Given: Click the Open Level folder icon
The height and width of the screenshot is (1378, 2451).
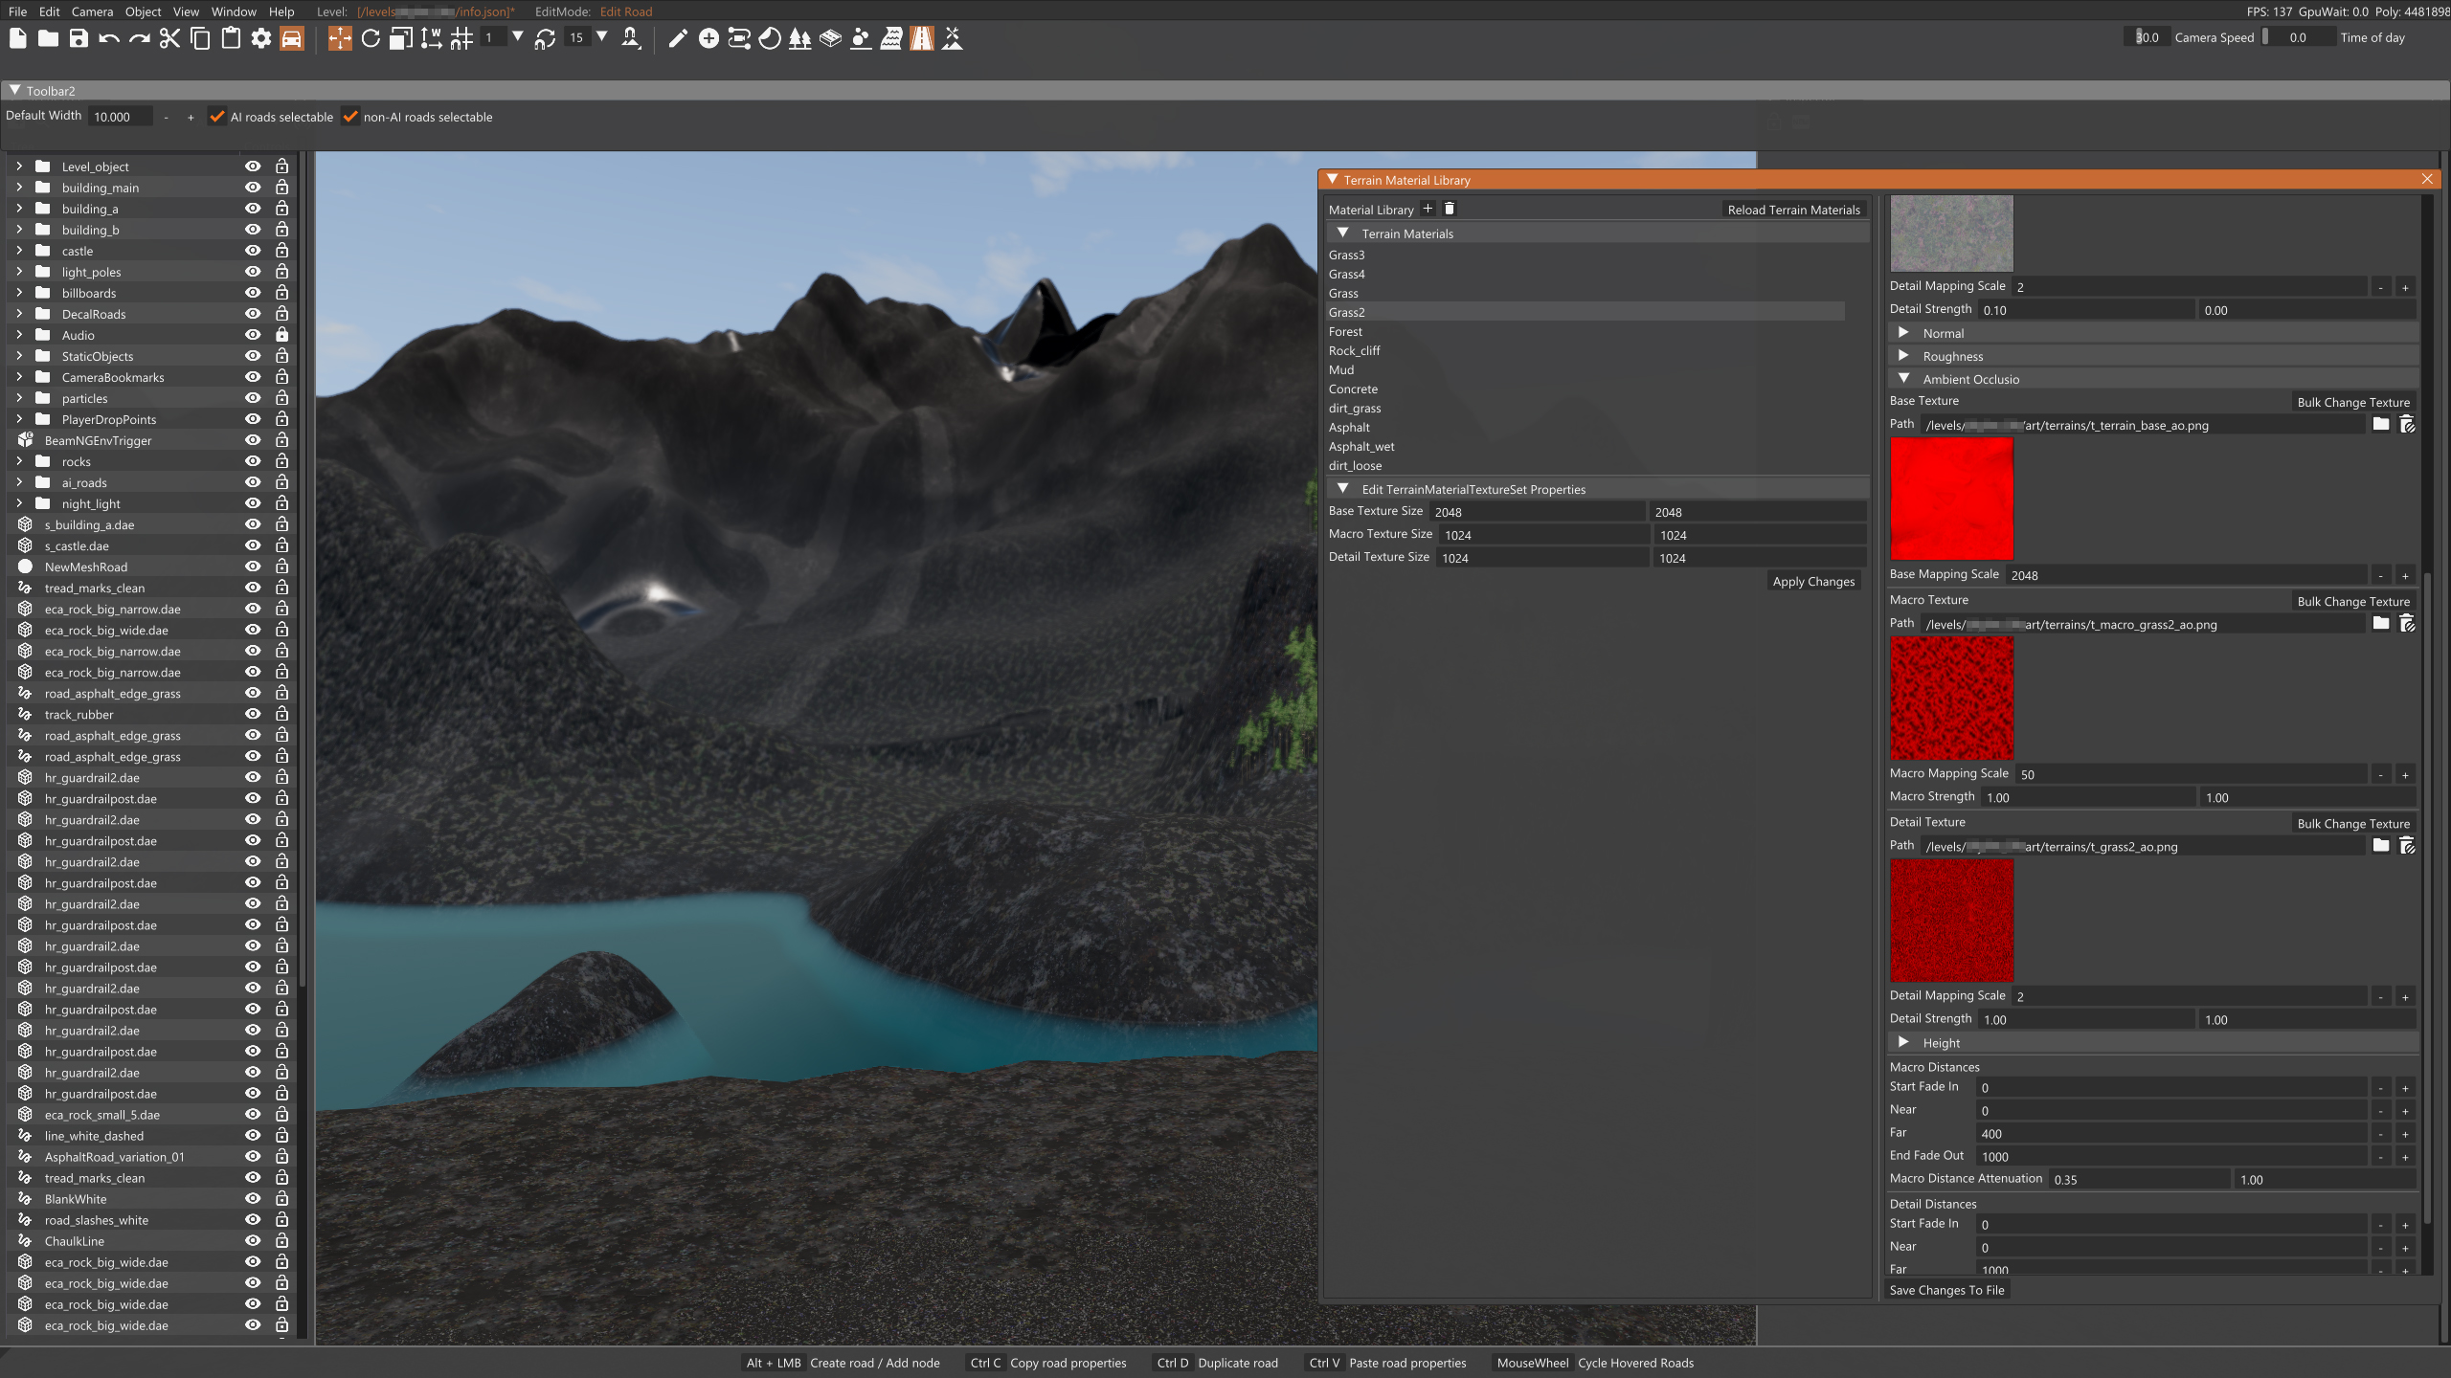Looking at the screenshot, I should point(48,38).
